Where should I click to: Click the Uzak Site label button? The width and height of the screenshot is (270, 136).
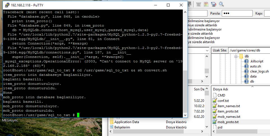point(220,50)
